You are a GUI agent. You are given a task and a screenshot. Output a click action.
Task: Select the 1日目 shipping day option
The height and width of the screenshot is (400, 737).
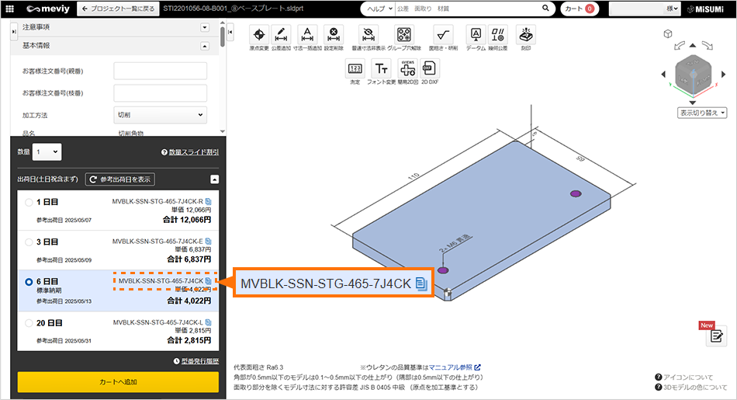coord(29,203)
